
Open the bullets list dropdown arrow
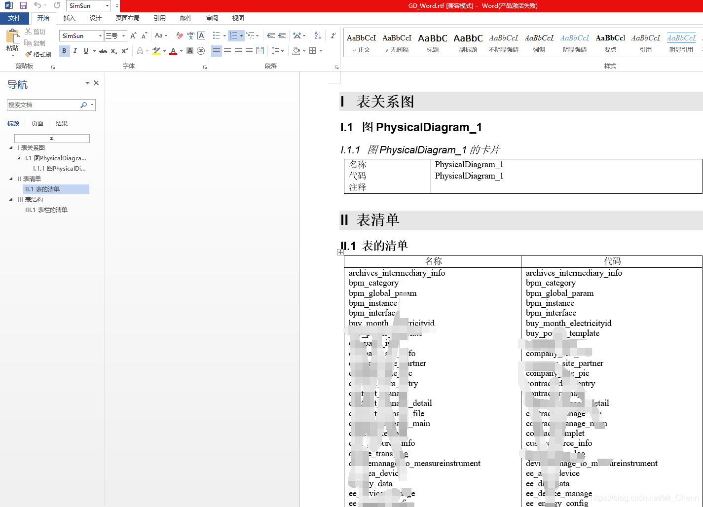(224, 36)
